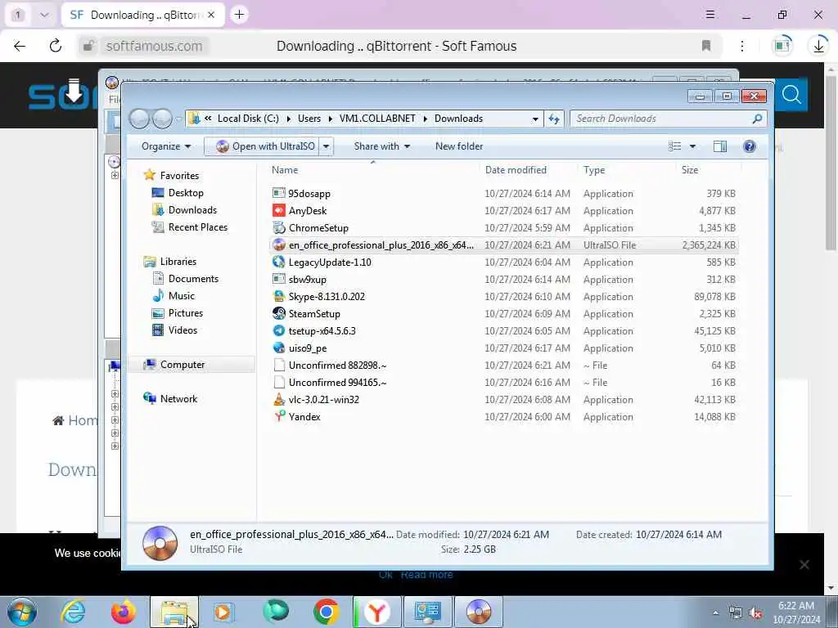838x628 pixels.
Task: Open Windows Media Player taskbar icon
Action: tap(224, 612)
